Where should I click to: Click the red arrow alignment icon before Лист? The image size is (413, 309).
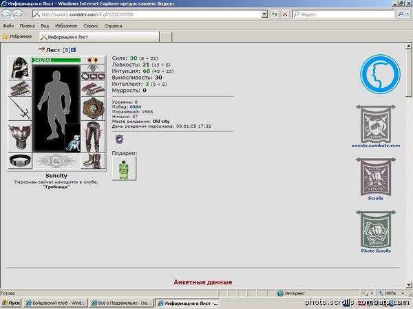[41, 49]
